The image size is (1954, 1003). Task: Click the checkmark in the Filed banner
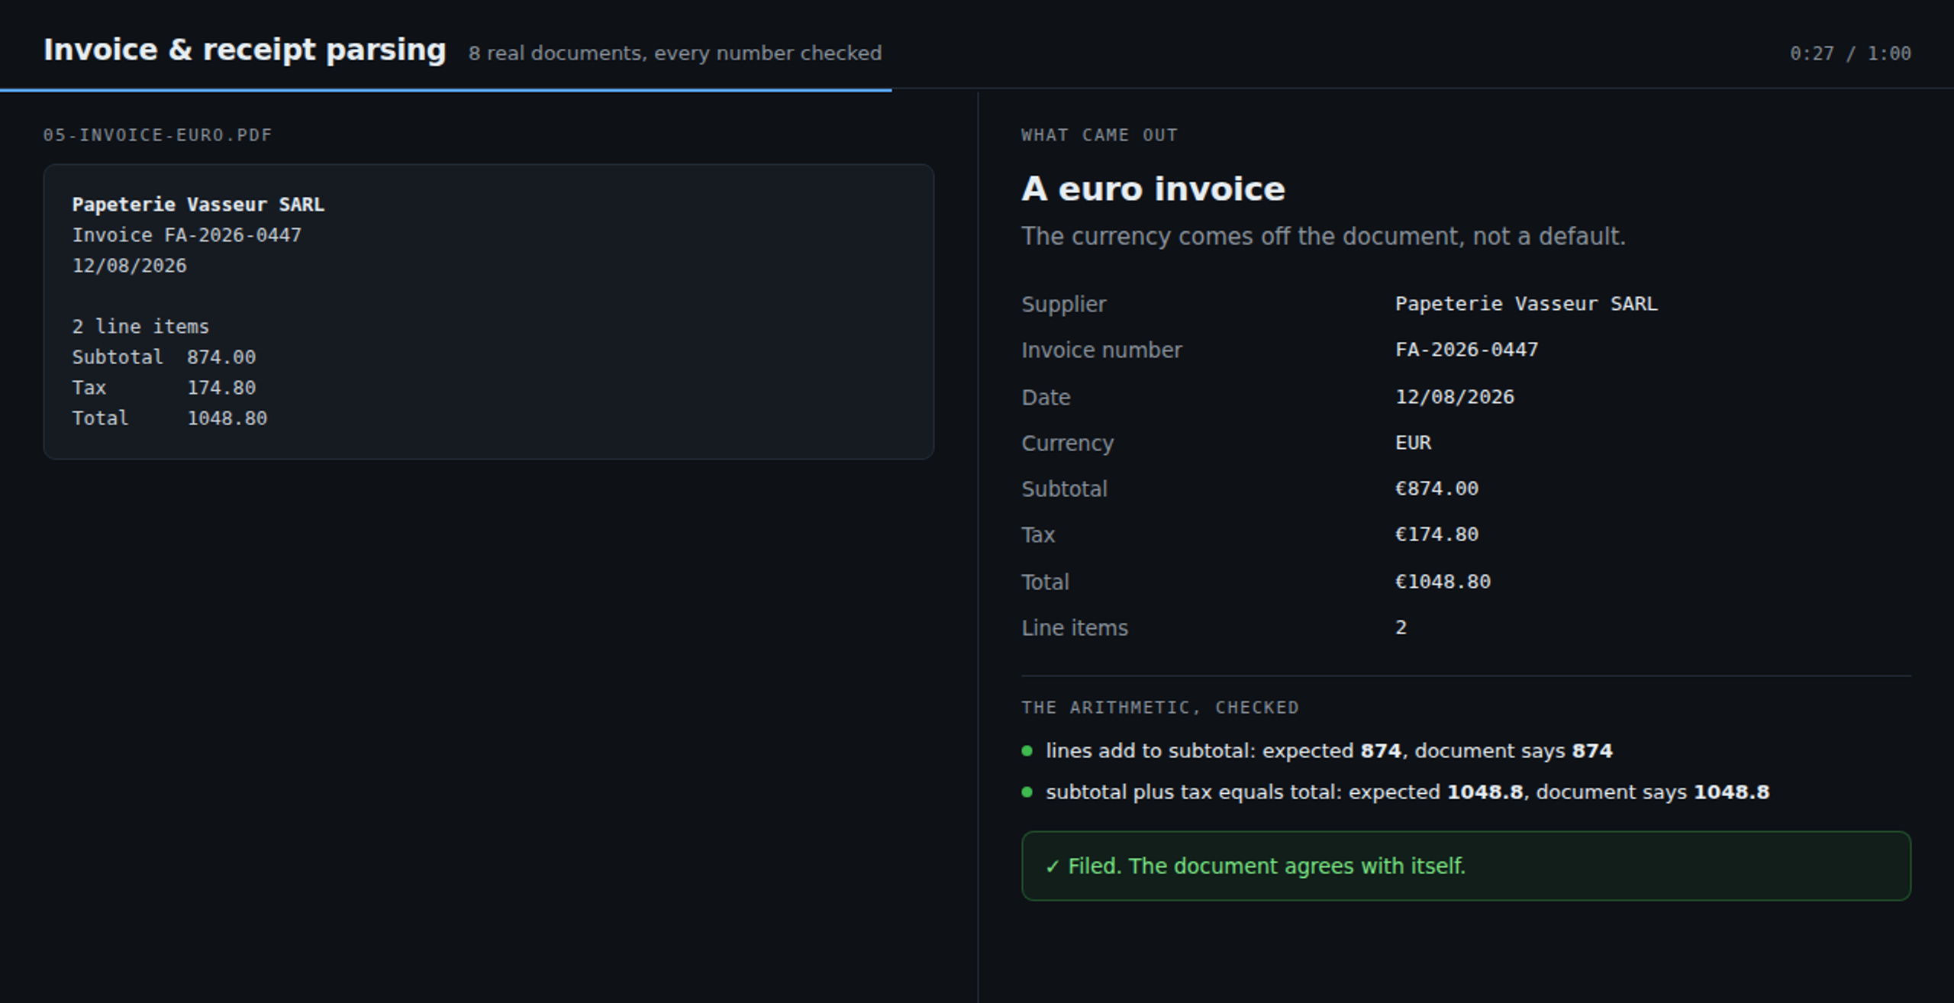1053,866
